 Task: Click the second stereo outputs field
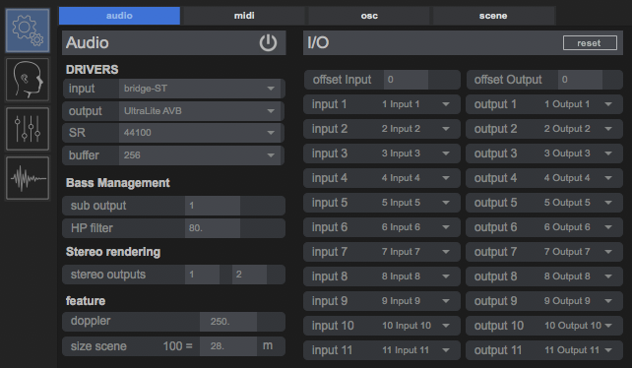[x=249, y=275]
